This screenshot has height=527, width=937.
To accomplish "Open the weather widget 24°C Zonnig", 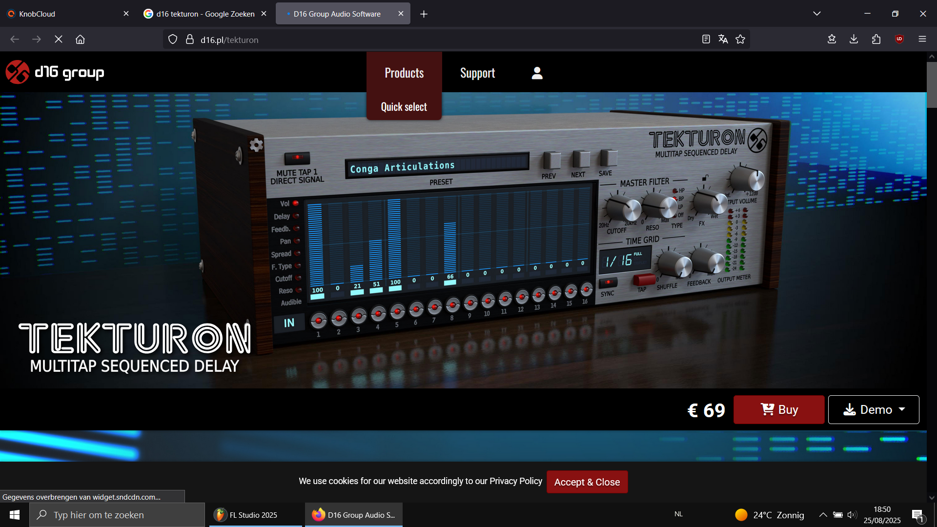I will (770, 515).
